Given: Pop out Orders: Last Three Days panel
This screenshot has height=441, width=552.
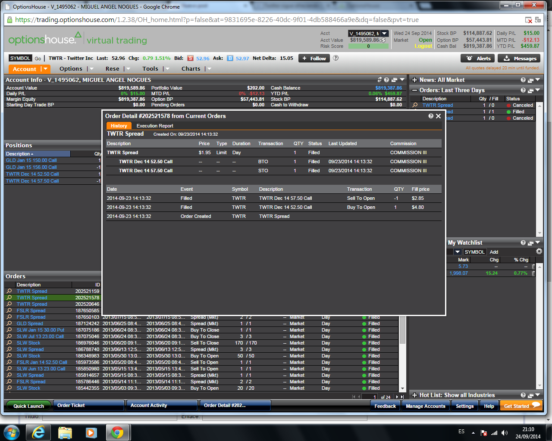Looking at the screenshot, I should 530,90.
